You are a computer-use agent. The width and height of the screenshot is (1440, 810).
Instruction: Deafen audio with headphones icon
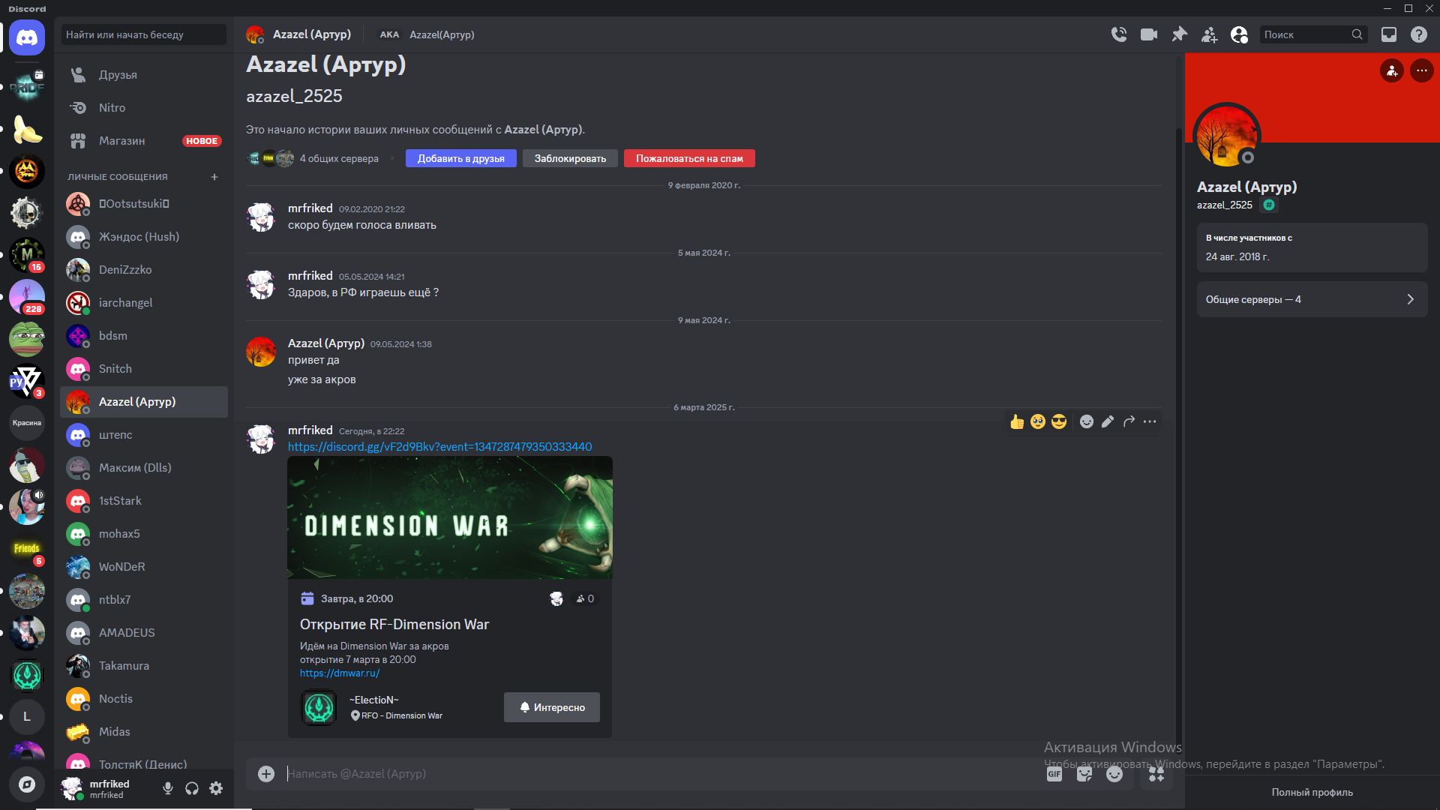point(192,788)
